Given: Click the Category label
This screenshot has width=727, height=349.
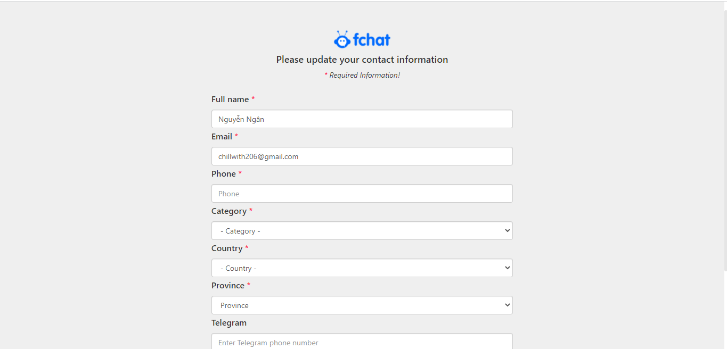Looking at the screenshot, I should (x=229, y=211).
